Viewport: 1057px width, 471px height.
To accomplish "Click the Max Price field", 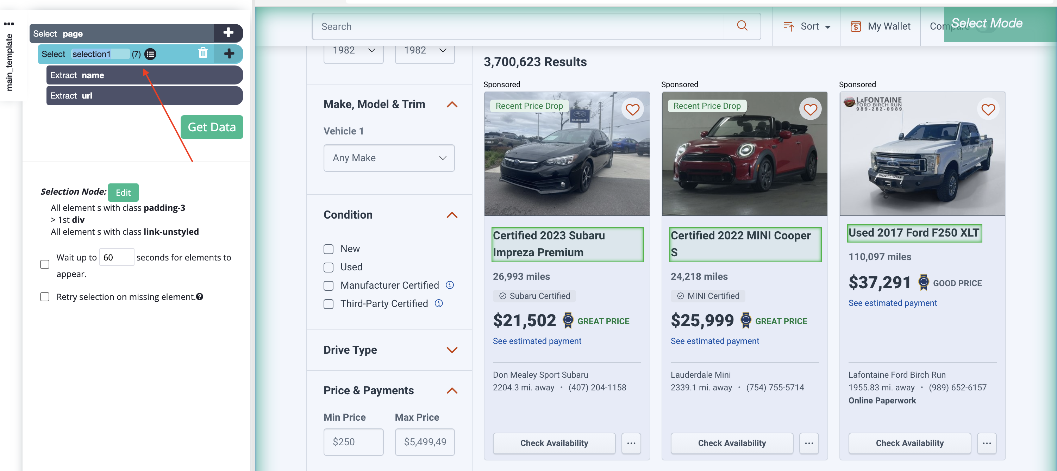I will pos(424,442).
